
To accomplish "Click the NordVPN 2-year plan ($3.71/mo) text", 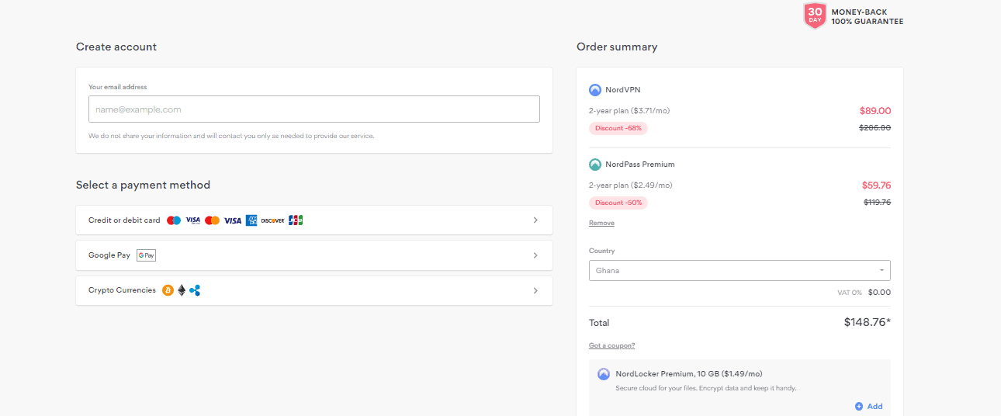I will point(629,111).
